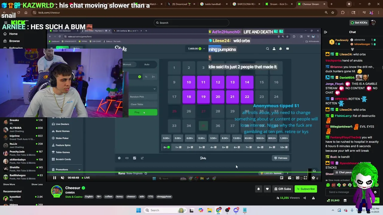Collapse the chat panel arrow
Viewport: 383px width, 215px height.
click(x=326, y=32)
